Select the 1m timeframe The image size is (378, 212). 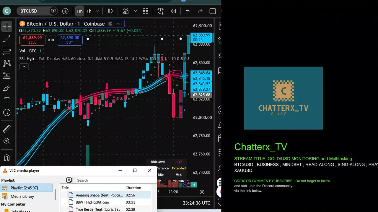(79, 11)
